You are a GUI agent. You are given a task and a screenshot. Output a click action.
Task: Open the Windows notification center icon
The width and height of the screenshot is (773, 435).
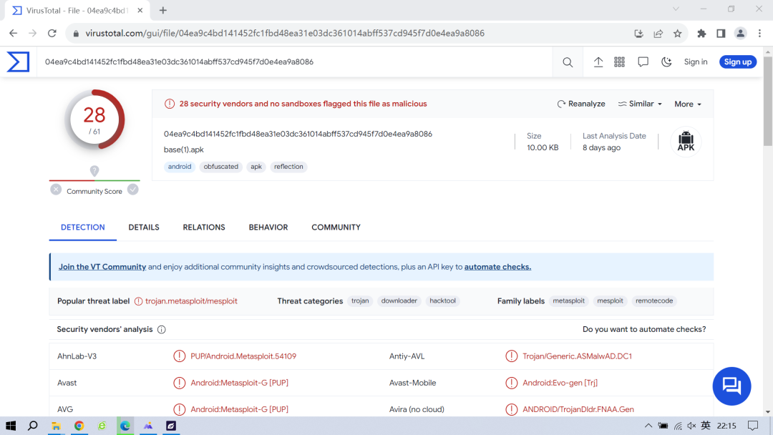point(753,426)
